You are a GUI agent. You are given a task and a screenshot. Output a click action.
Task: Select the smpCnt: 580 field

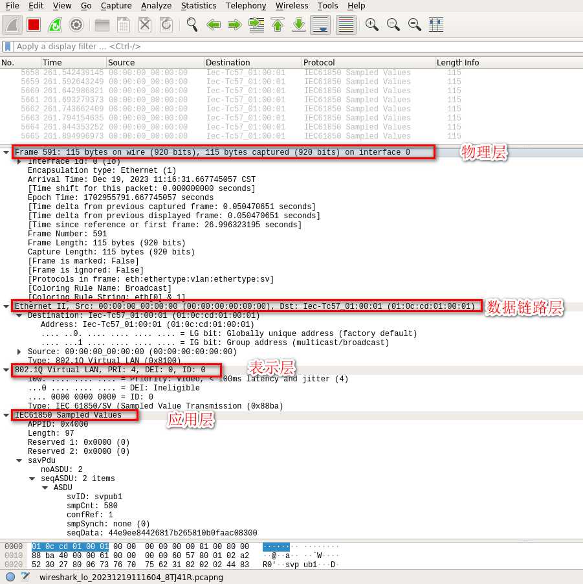point(92,506)
